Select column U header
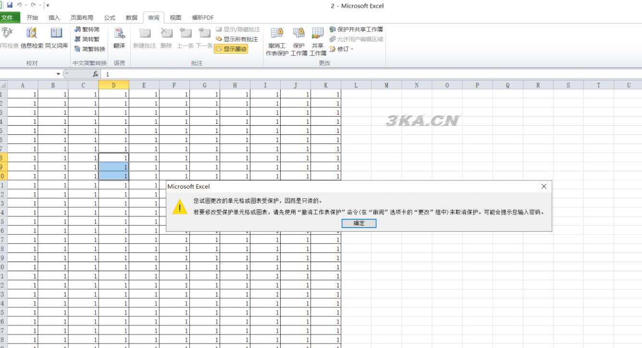The width and height of the screenshot is (642, 348). point(629,85)
